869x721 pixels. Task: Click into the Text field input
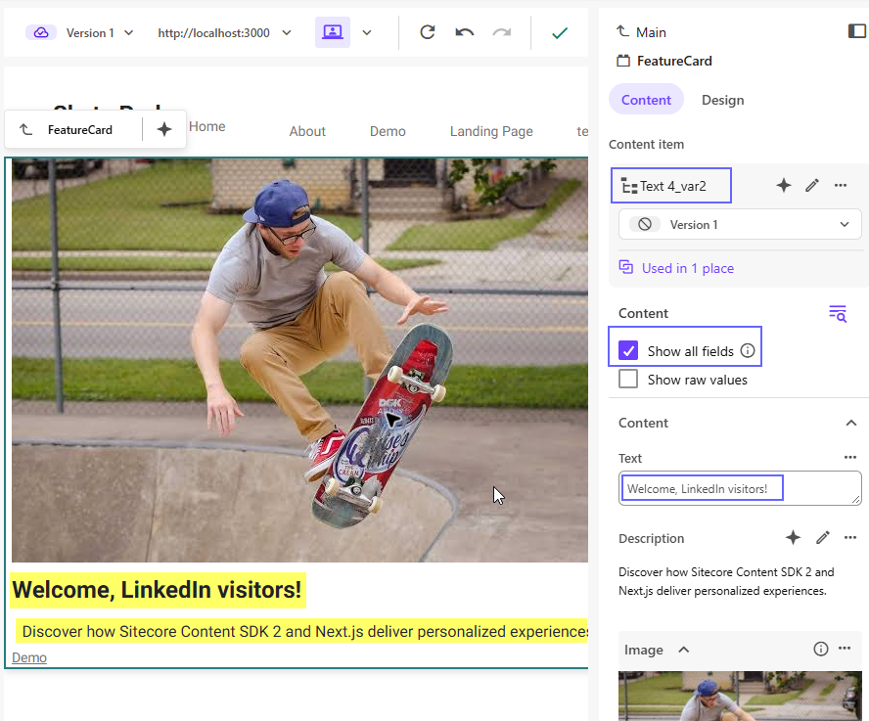coord(740,488)
